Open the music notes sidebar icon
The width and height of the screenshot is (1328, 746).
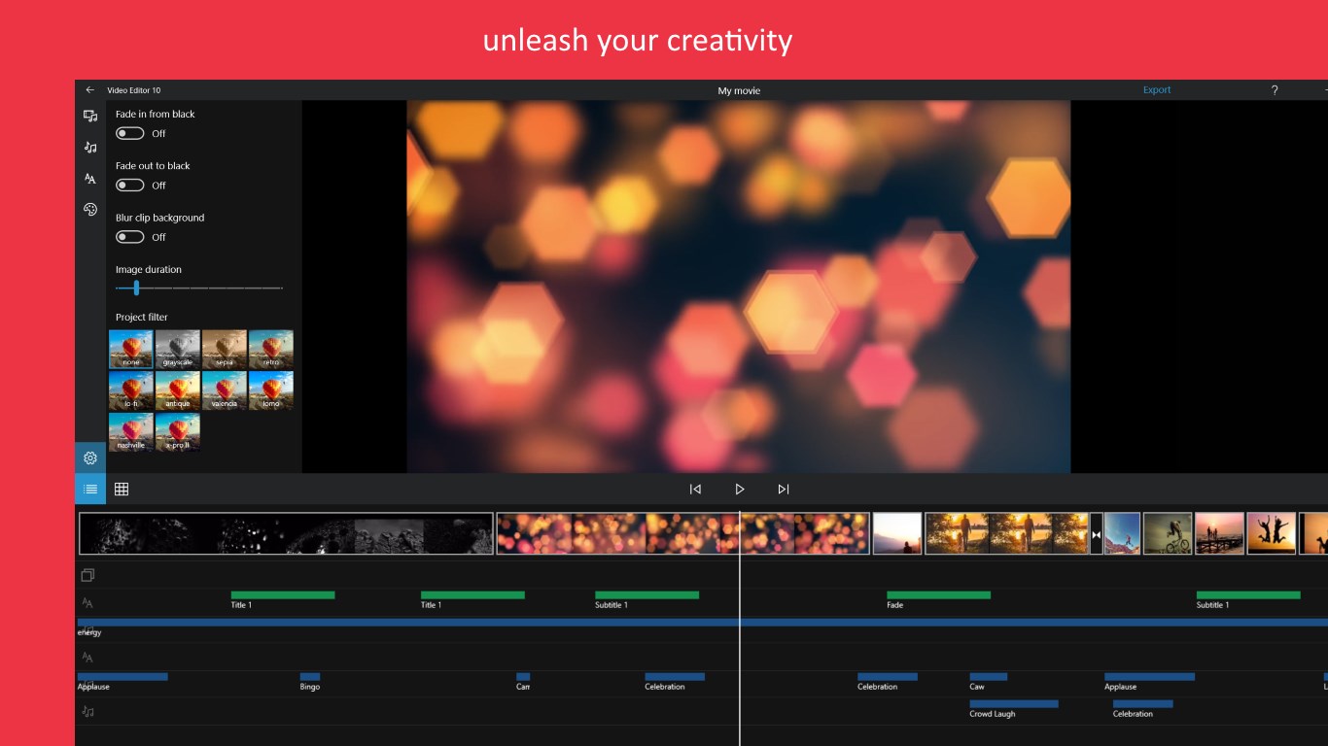(x=90, y=148)
